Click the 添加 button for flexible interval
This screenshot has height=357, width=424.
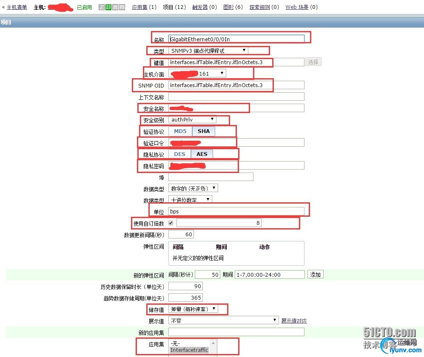(315, 275)
